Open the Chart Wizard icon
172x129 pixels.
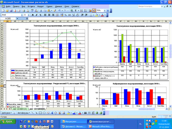(90, 11)
